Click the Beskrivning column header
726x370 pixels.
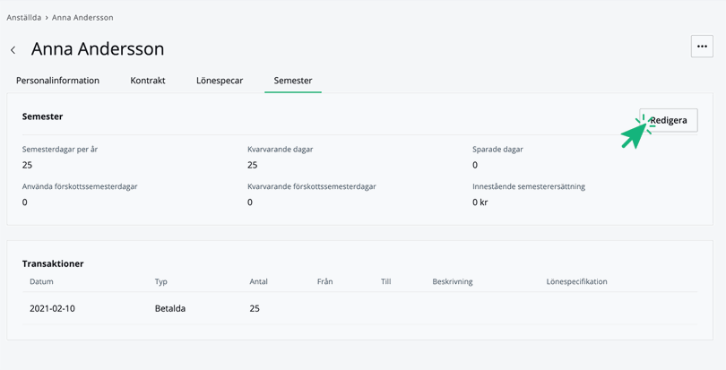(453, 281)
